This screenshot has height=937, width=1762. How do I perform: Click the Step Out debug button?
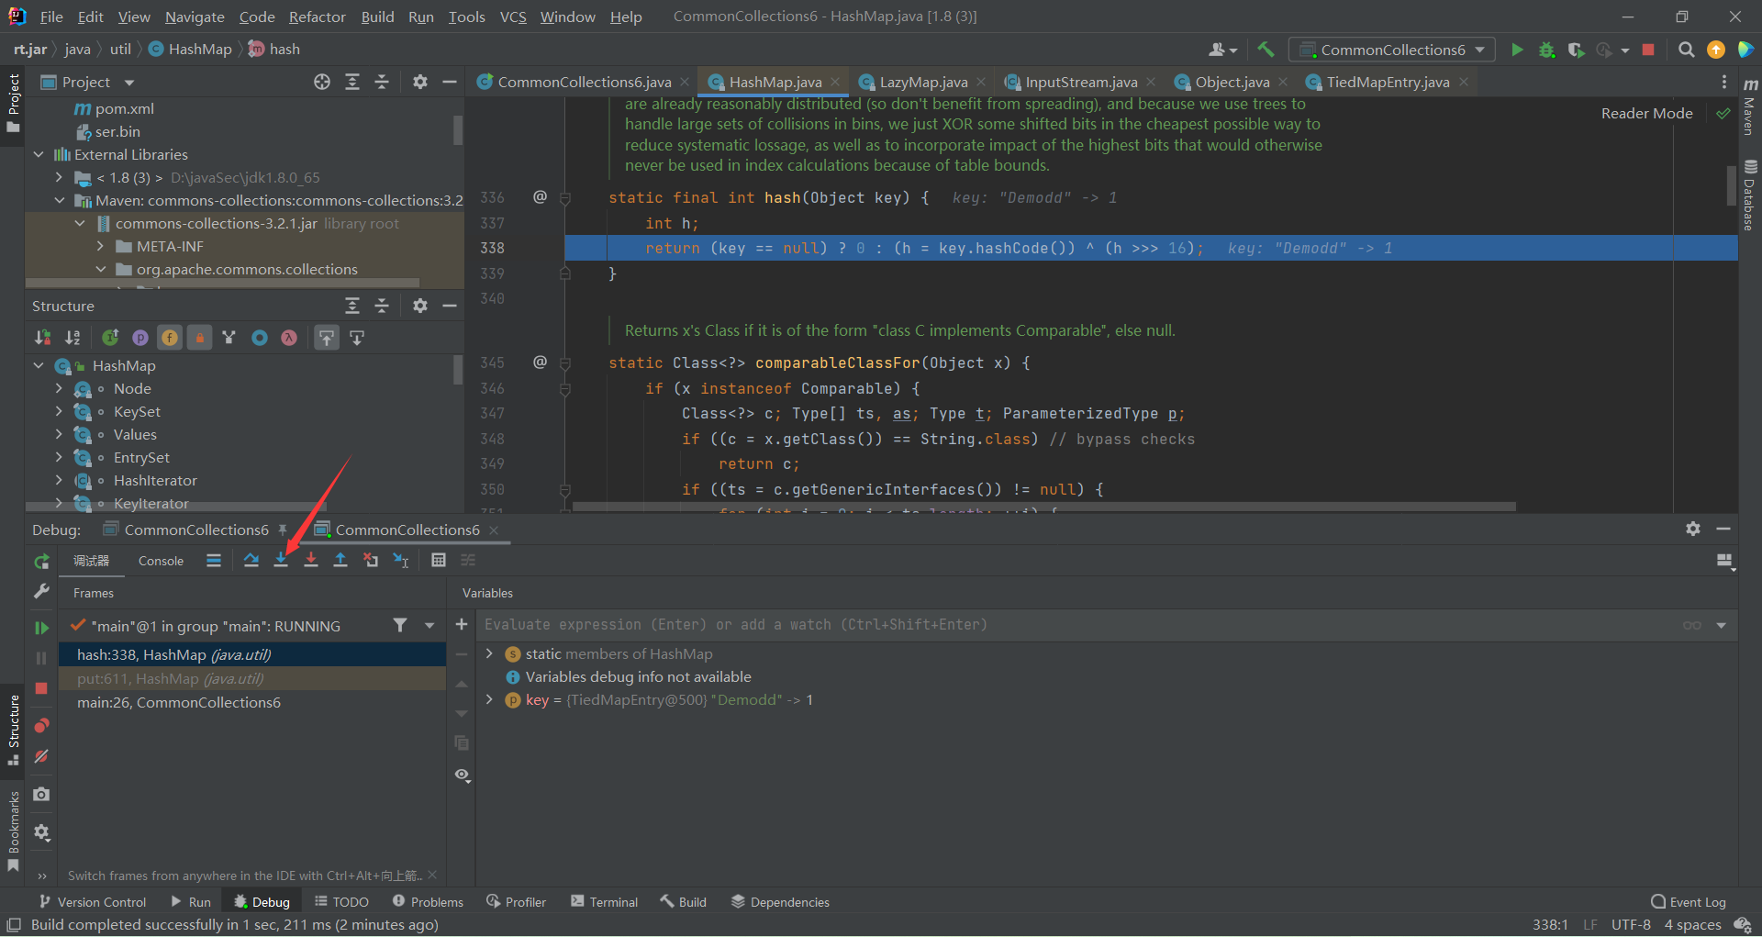(340, 560)
